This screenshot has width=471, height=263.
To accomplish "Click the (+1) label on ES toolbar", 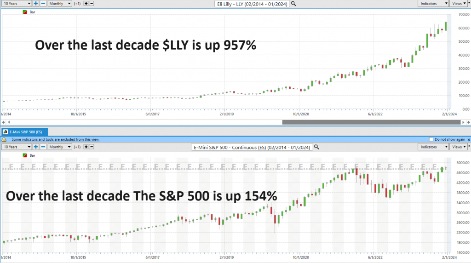I will point(77,147).
